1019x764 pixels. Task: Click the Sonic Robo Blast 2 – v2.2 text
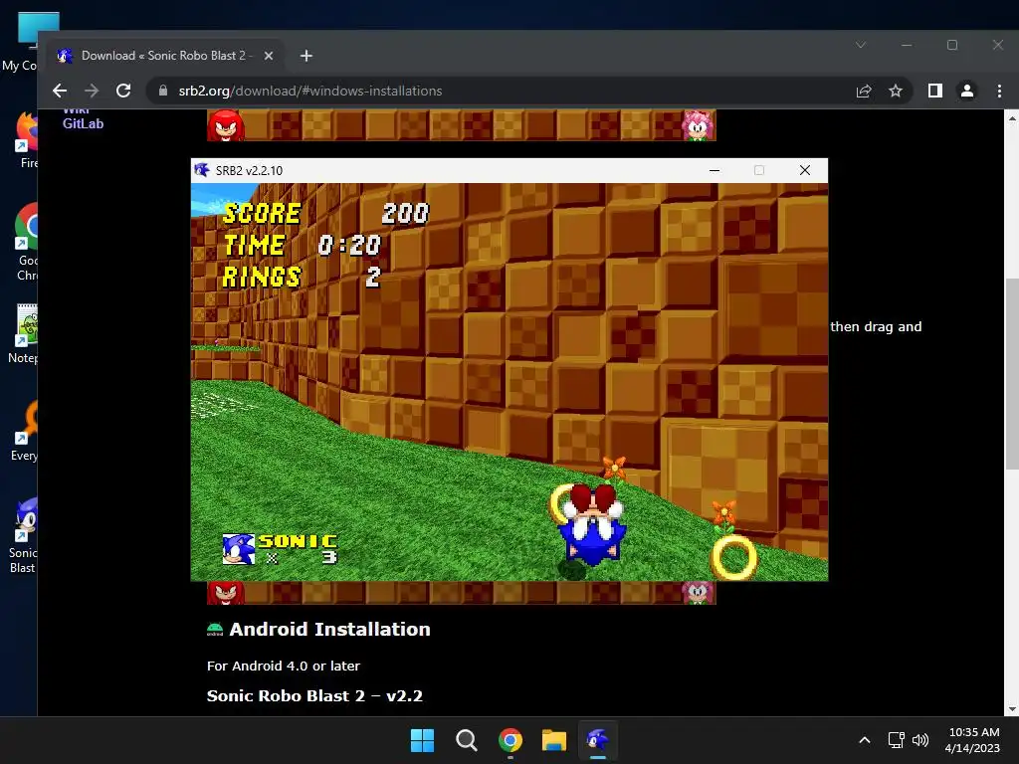(x=314, y=695)
